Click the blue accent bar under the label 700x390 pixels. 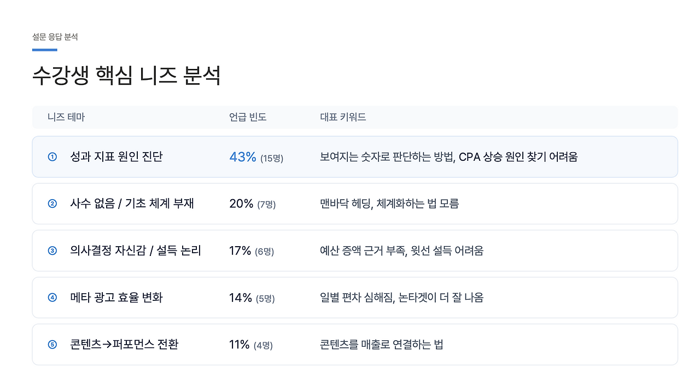(x=45, y=50)
